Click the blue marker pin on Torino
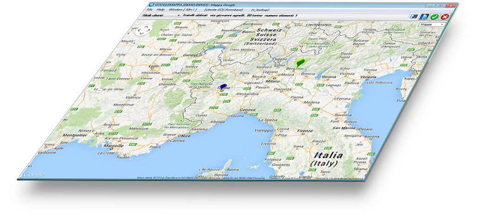 click(223, 87)
